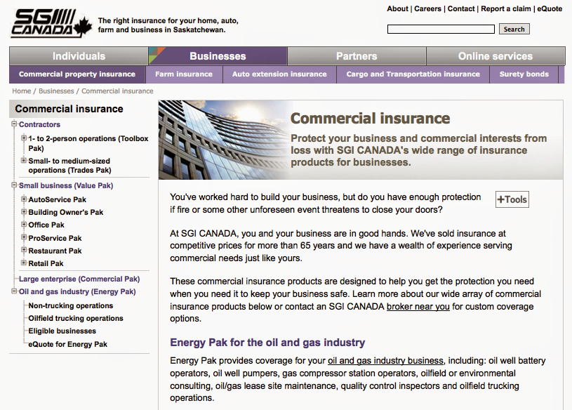Collapse the Small business (Value Pak) node
The height and width of the screenshot is (410, 572).
pyautogui.click(x=14, y=185)
